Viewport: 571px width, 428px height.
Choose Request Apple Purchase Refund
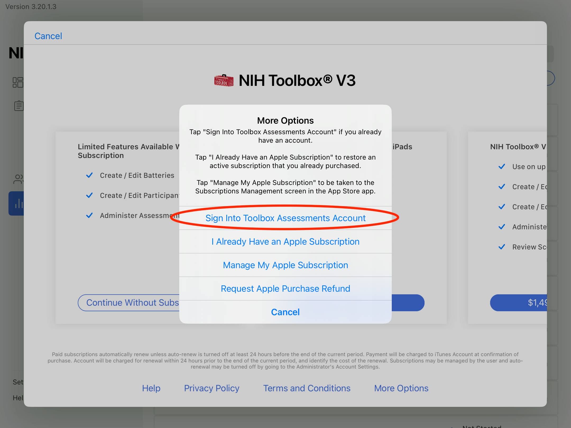[285, 288]
